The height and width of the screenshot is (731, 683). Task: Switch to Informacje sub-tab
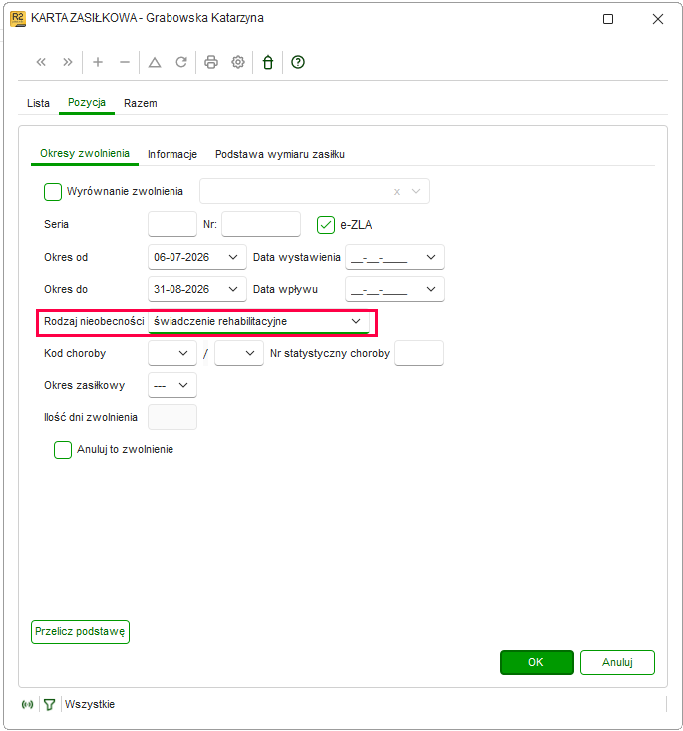click(x=172, y=154)
